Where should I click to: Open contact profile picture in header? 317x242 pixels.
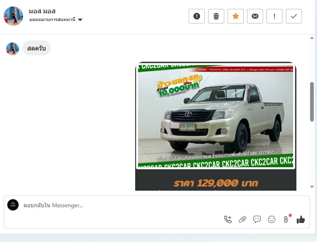coord(13,16)
